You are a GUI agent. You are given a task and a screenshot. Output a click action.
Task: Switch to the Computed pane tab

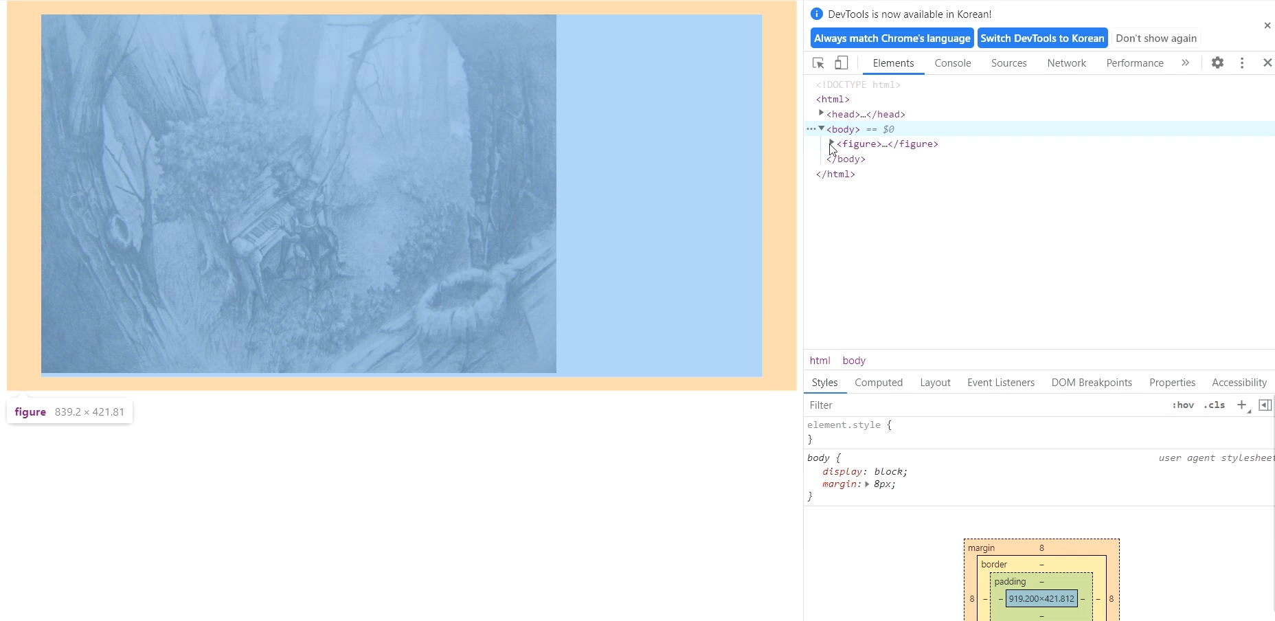(x=879, y=383)
